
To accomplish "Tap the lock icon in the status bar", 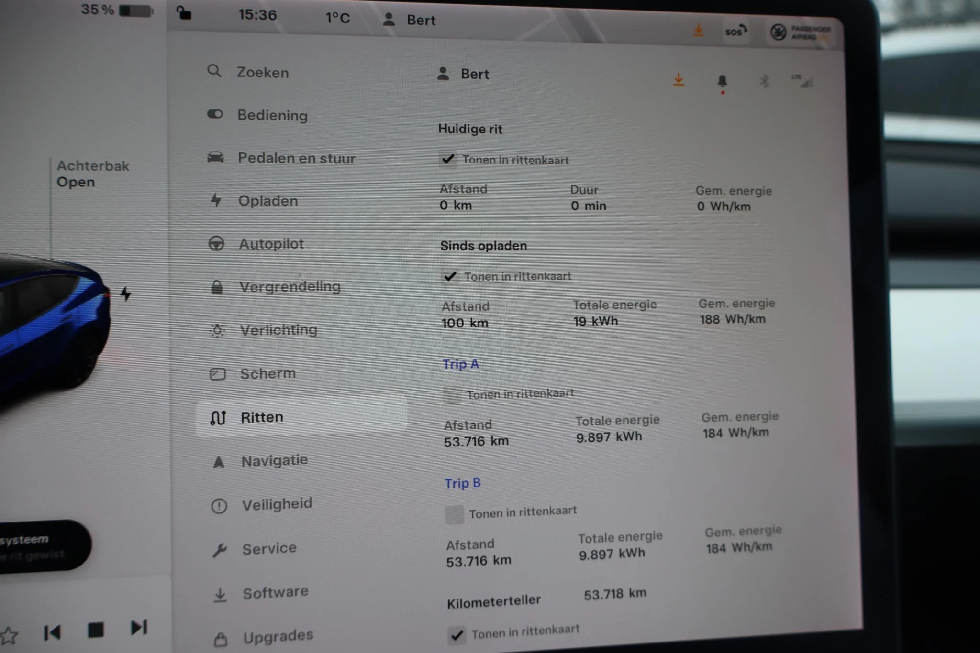I will point(184,13).
